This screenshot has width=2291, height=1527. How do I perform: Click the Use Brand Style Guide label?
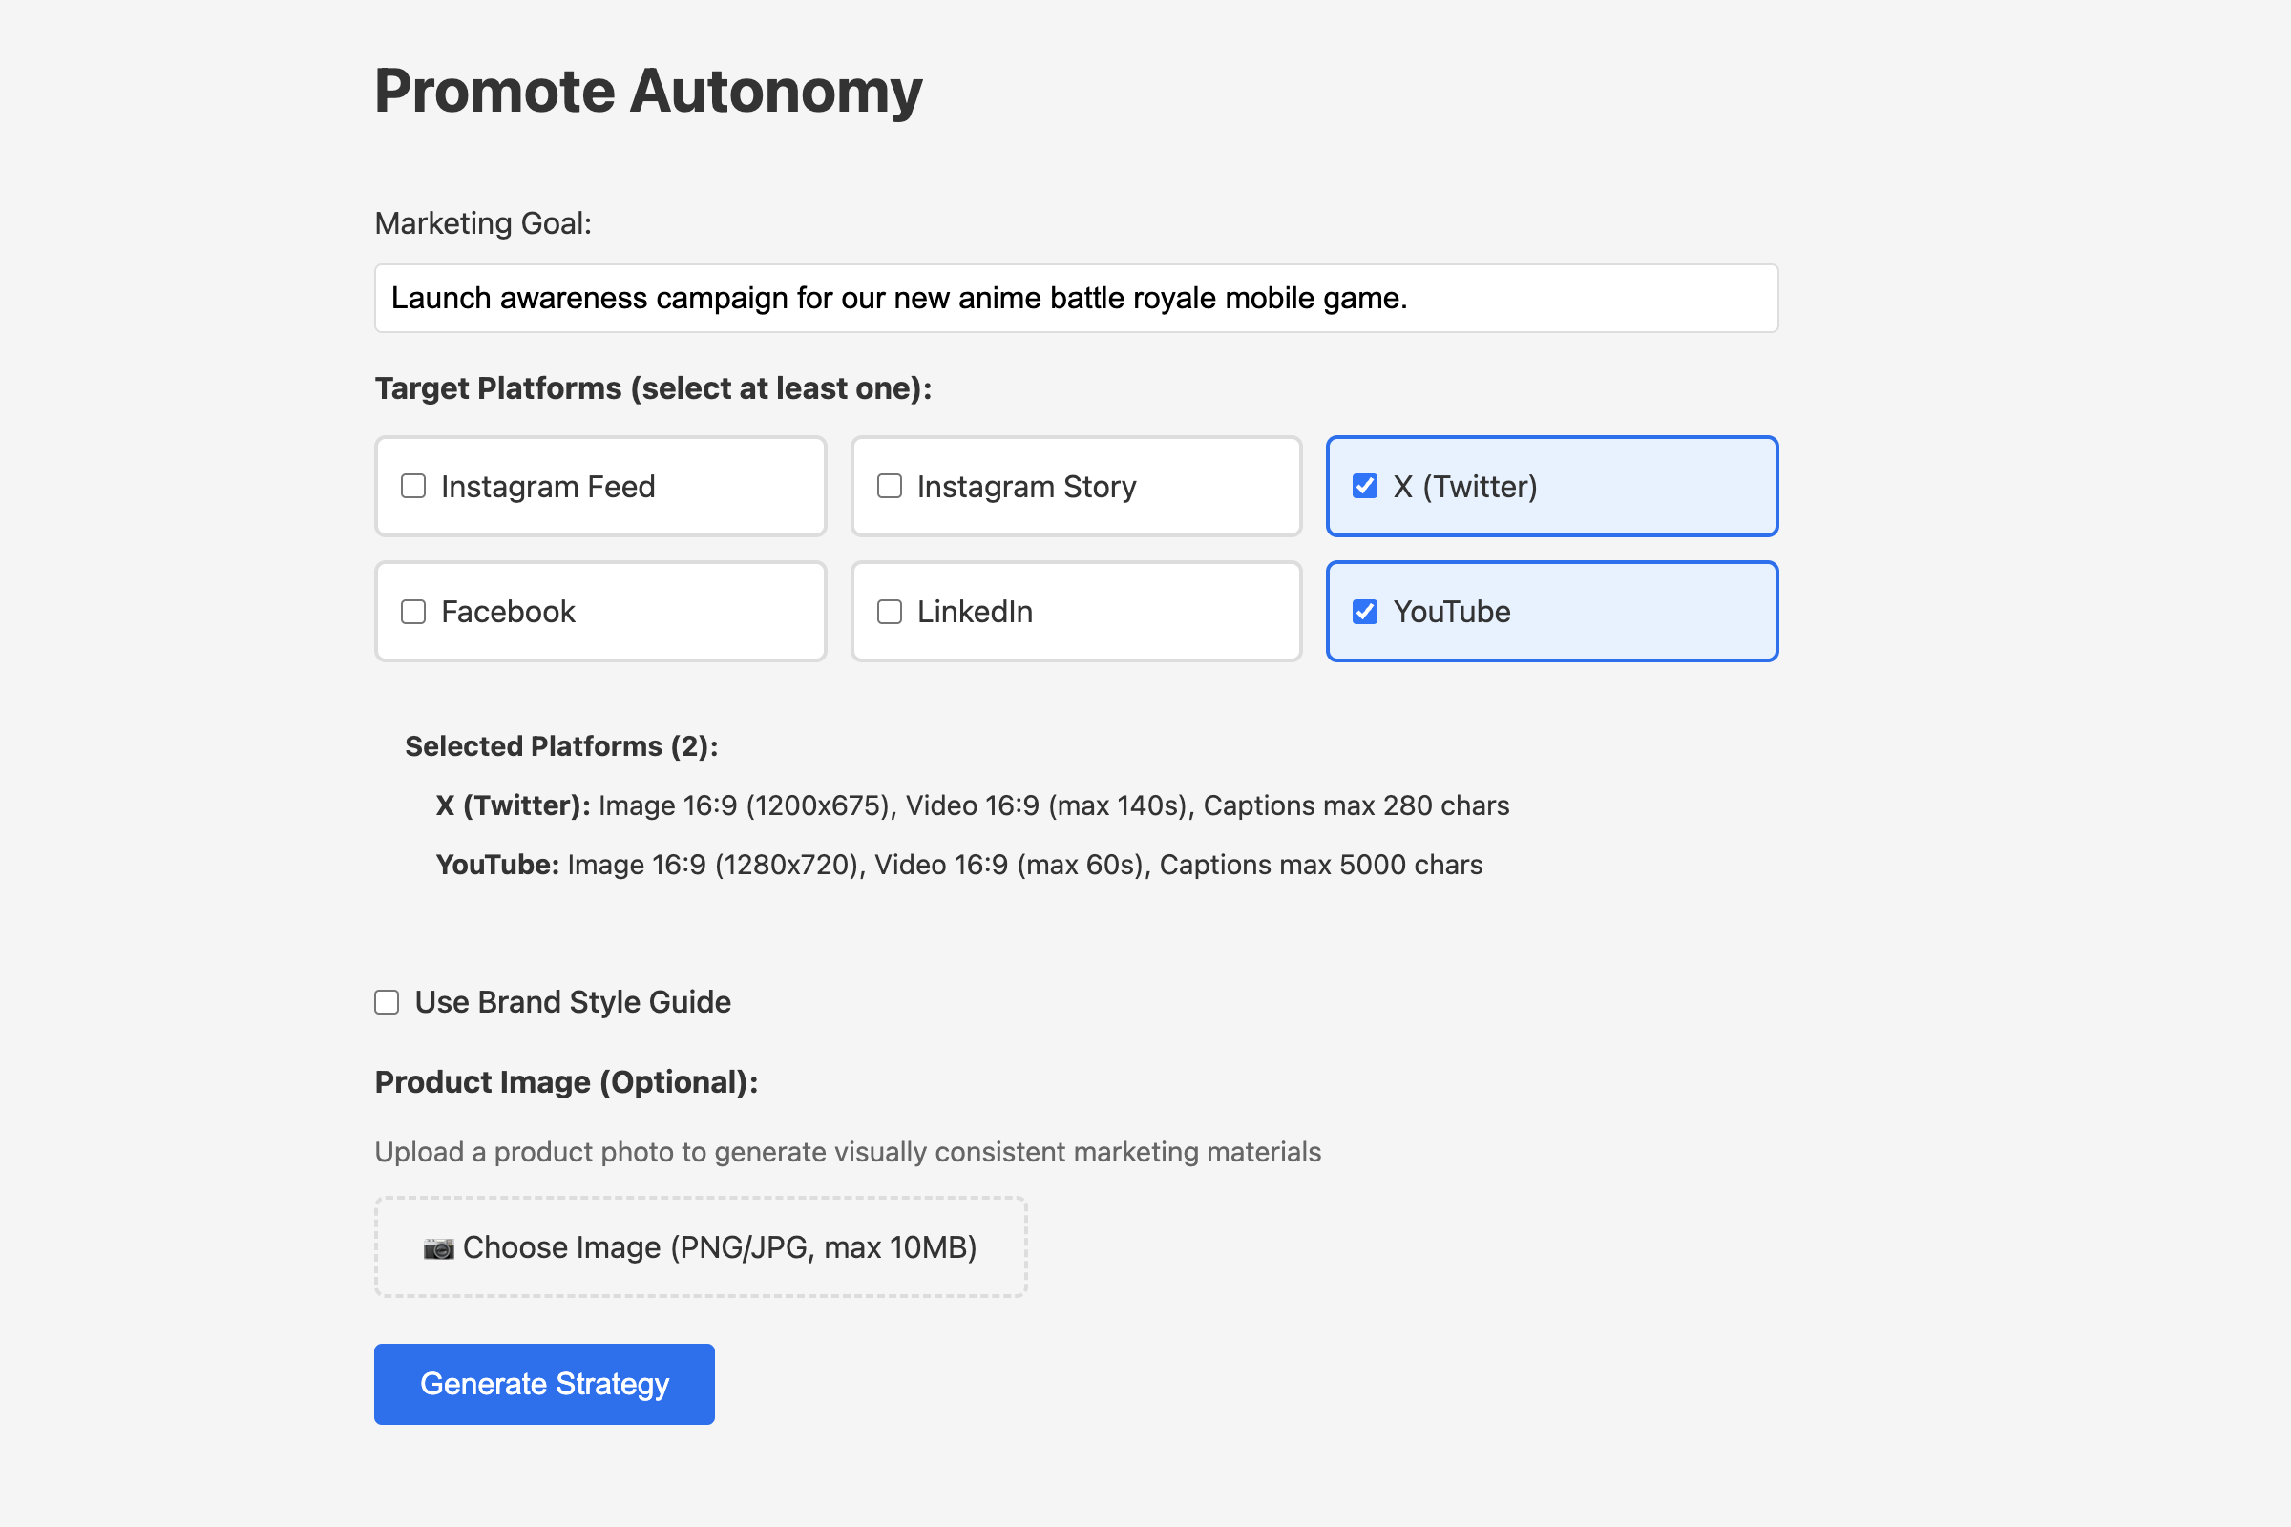pos(572,1002)
